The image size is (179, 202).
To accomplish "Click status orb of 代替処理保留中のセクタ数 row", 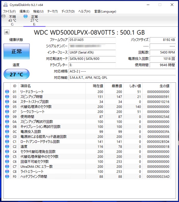I will tap(7, 156).
